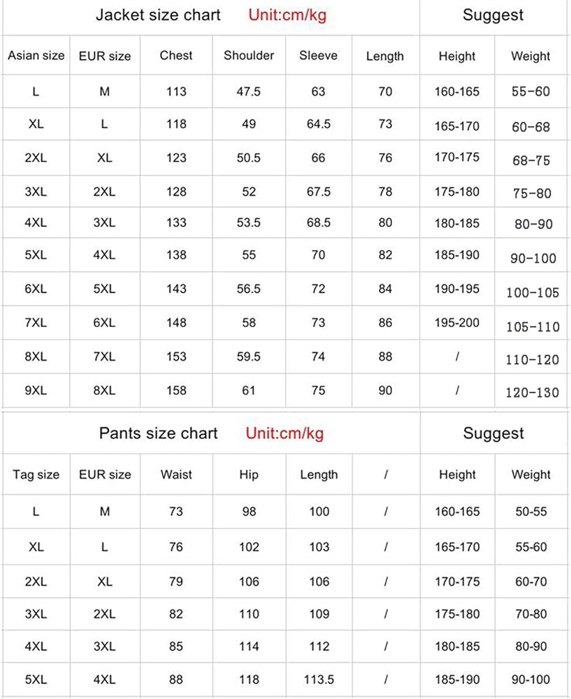The image size is (571, 699).
Task: Click jacket weight range 120-130
Action: [532, 393]
